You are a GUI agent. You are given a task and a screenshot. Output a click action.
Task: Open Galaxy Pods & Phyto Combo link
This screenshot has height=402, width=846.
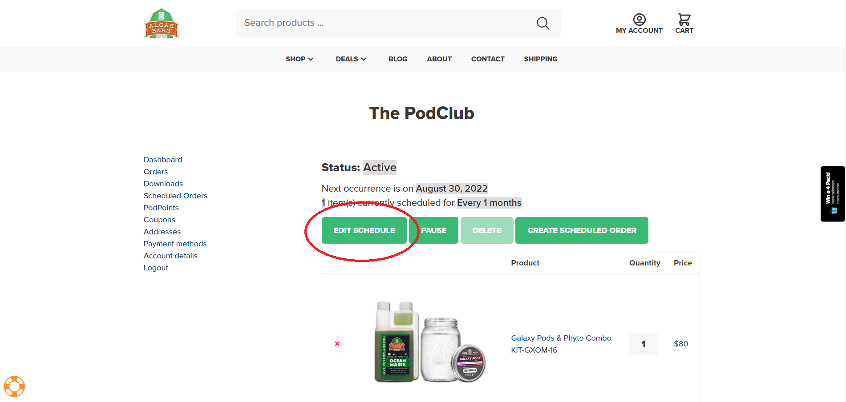pyautogui.click(x=561, y=338)
